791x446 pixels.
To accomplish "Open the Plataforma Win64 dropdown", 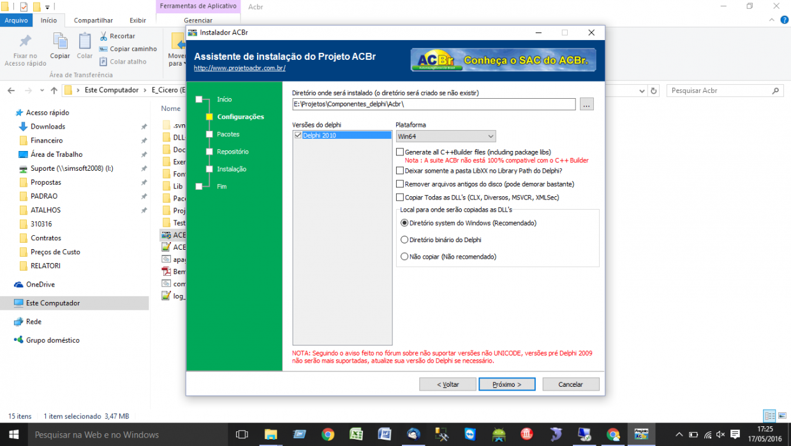I will tap(445, 136).
